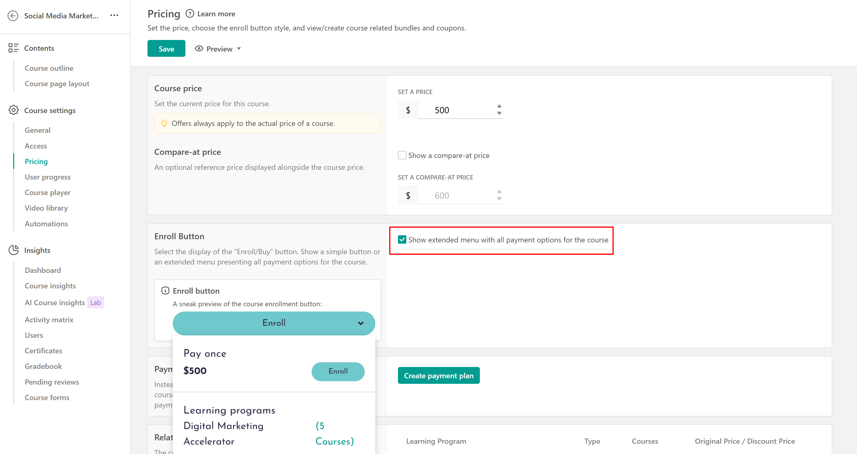857x454 pixels.
Task: Click the back arrow icon beside course title
Action: pyautogui.click(x=13, y=16)
